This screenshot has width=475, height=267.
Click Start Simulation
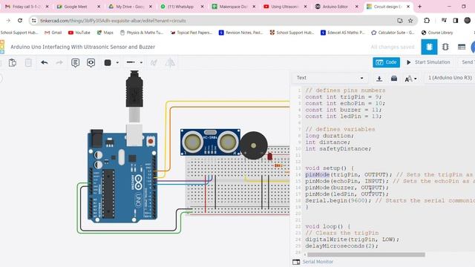click(428, 62)
